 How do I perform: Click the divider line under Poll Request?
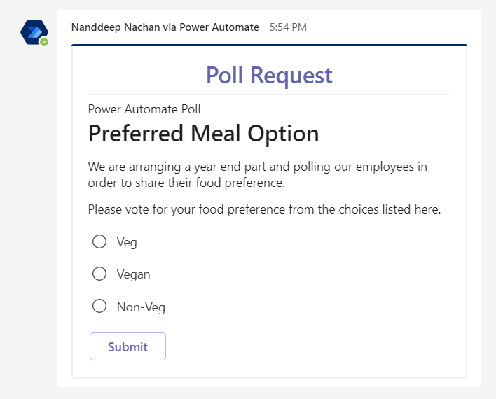(x=269, y=94)
